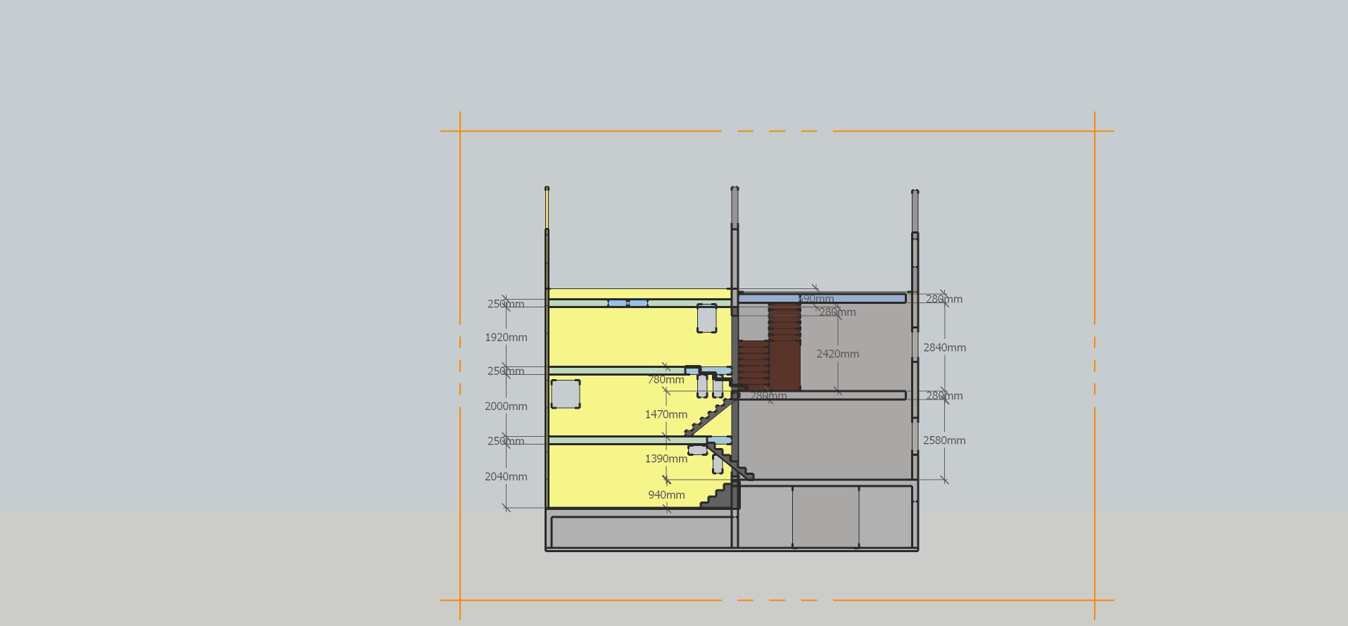
Task: Select 280mm label between 2840mm and 2580mm
Action: pyautogui.click(x=944, y=396)
